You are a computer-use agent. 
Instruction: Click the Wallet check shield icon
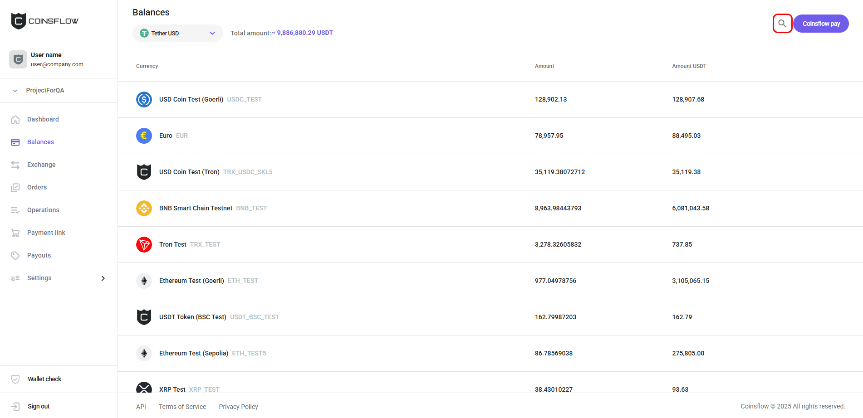click(15, 379)
